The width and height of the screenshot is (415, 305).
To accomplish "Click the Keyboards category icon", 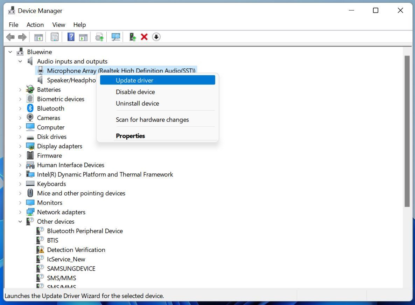I will coord(30,184).
